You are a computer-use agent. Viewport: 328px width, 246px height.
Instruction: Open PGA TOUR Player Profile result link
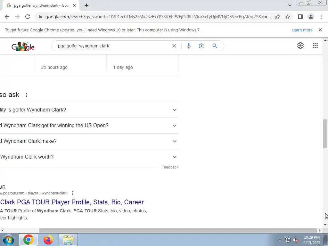(x=72, y=202)
